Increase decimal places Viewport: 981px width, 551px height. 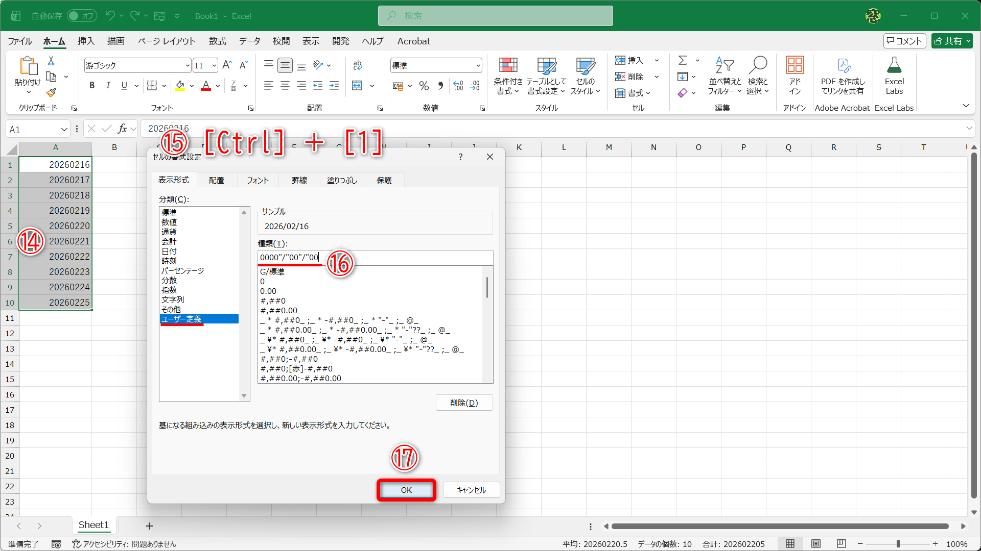458,86
